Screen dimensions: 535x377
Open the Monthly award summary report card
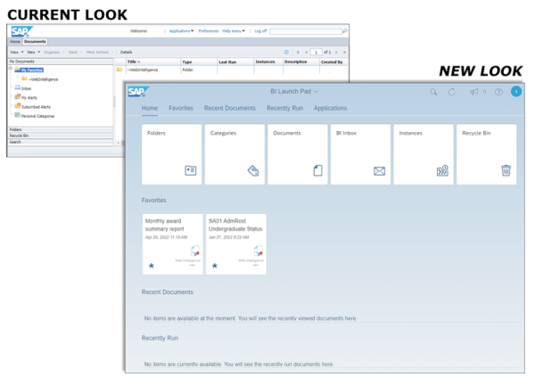(173, 244)
